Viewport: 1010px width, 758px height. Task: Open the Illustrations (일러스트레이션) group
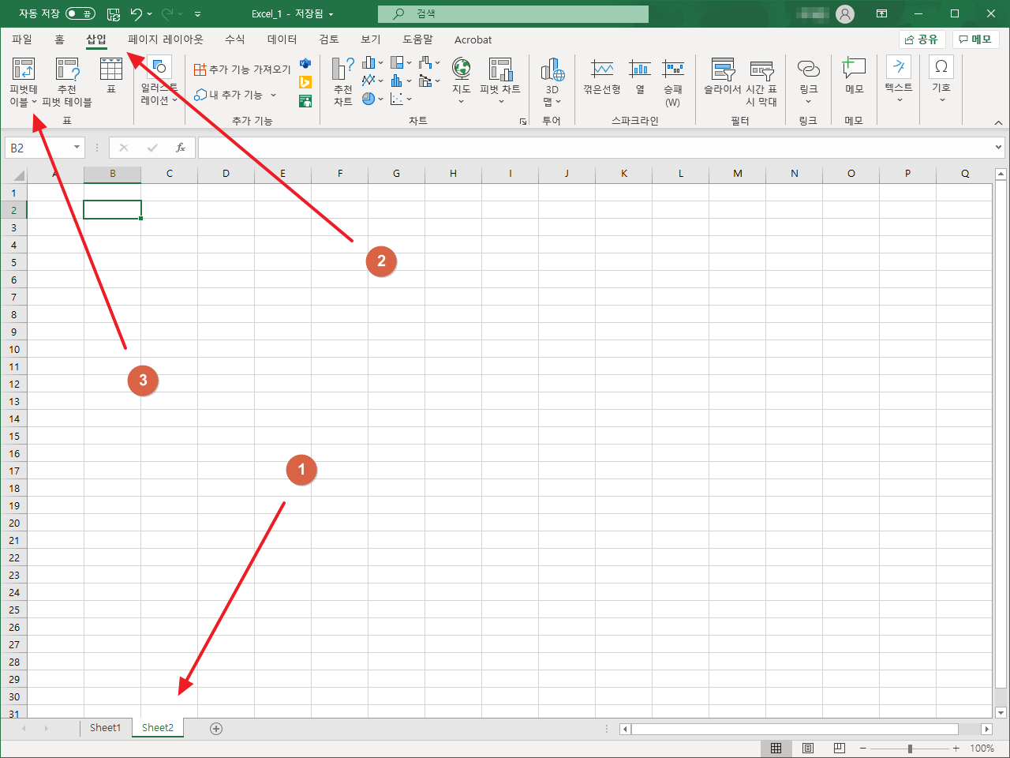point(159,81)
